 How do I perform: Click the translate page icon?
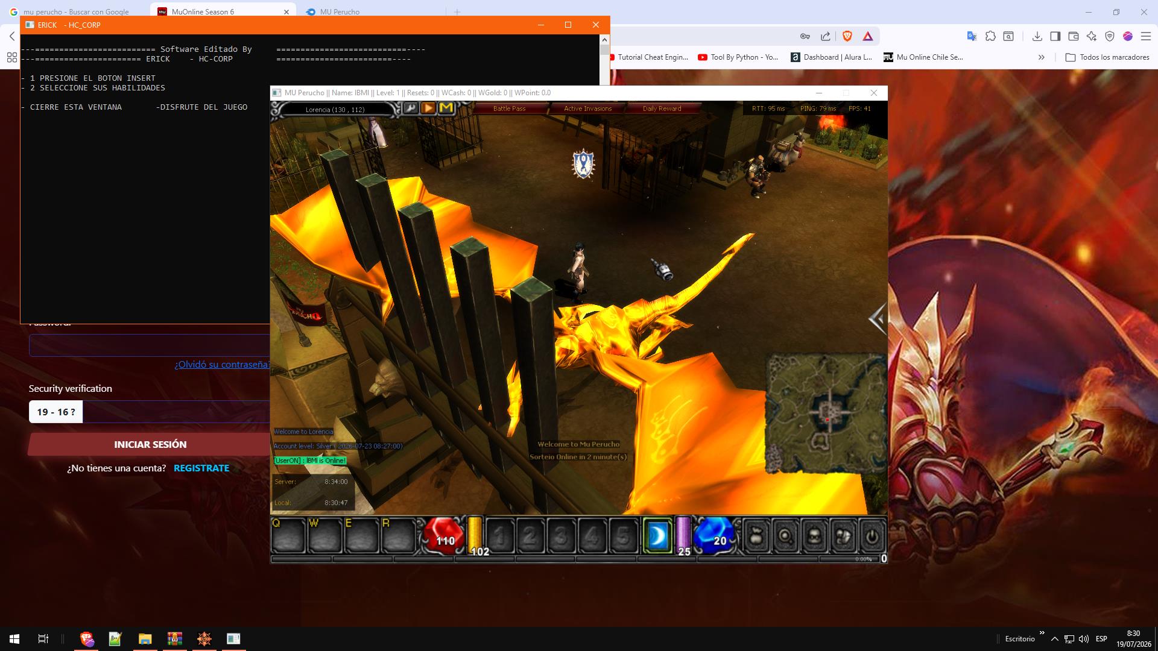click(x=972, y=36)
